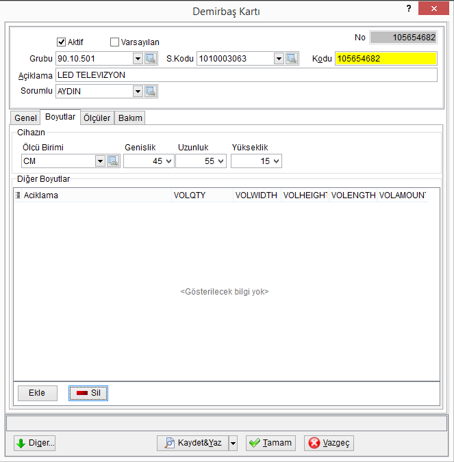Enable the Varsayılan checkbox
454x462 pixels.
(114, 42)
